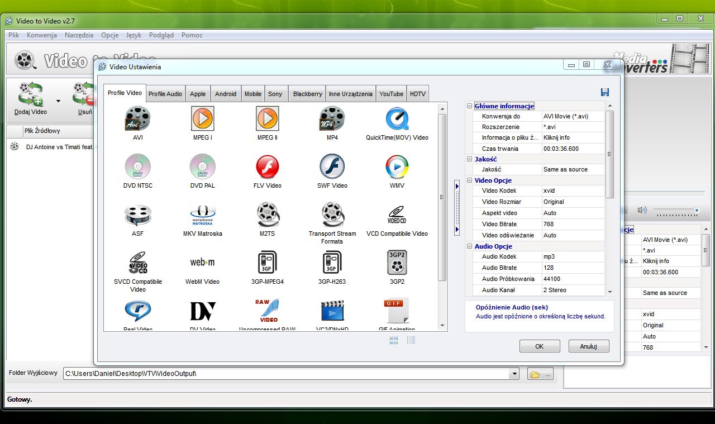Switch to list view mode icon
The width and height of the screenshot is (715, 424).
411,340
